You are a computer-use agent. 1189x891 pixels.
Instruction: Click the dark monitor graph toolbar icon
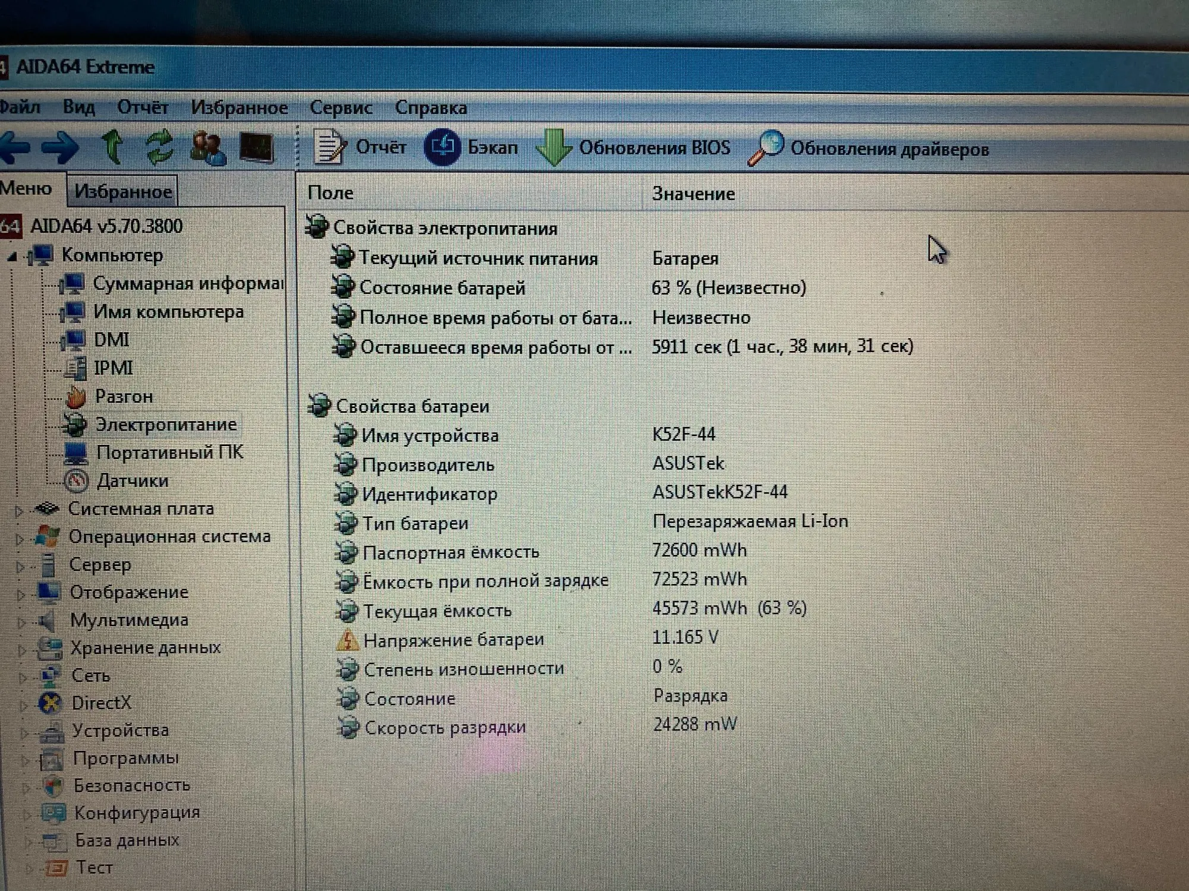tap(256, 147)
